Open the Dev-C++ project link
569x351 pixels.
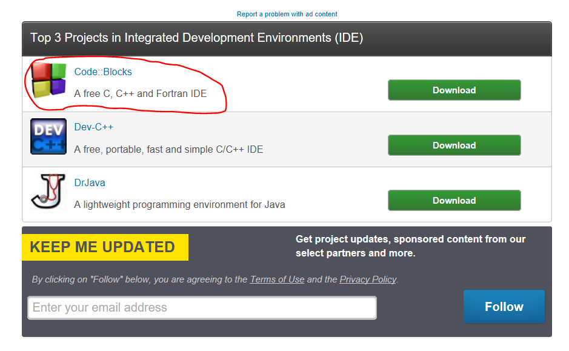pos(94,127)
